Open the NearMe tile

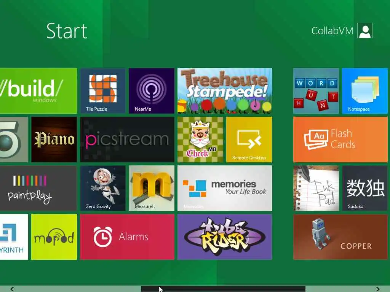coord(152,91)
